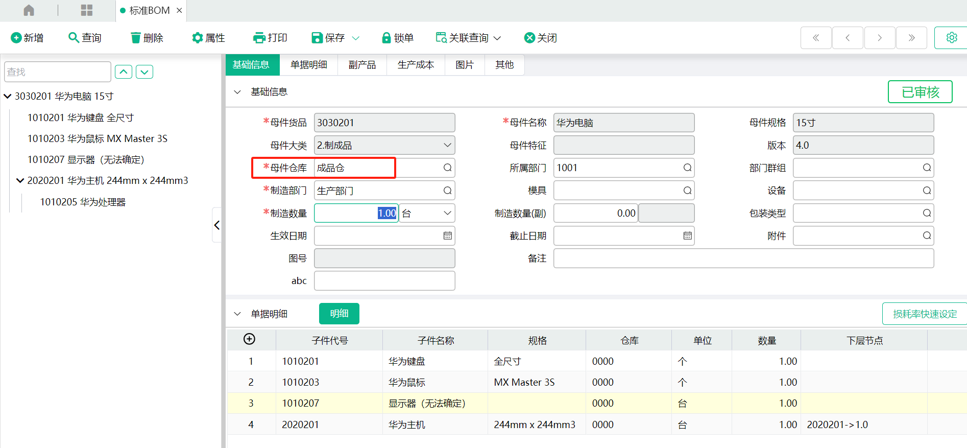Open 属性 properties settings
Image resolution: width=967 pixels, height=448 pixels.
pyautogui.click(x=208, y=38)
